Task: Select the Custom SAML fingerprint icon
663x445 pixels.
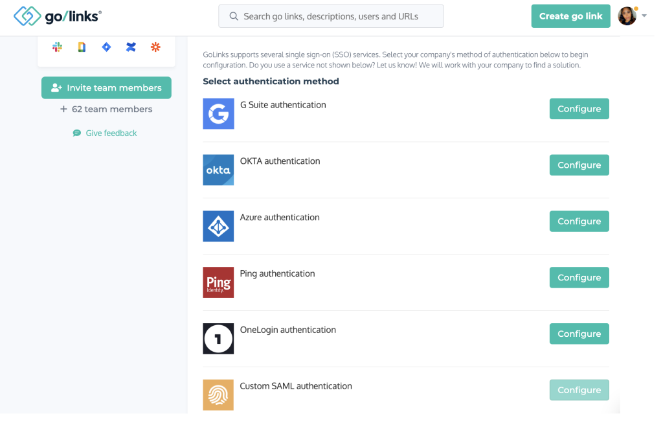Action: 218,394
